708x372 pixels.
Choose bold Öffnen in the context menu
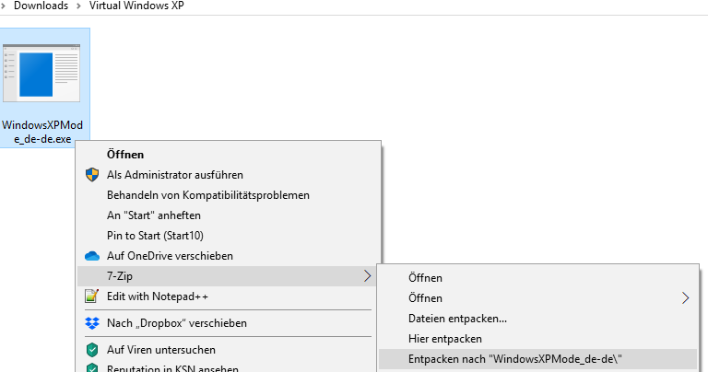click(125, 154)
